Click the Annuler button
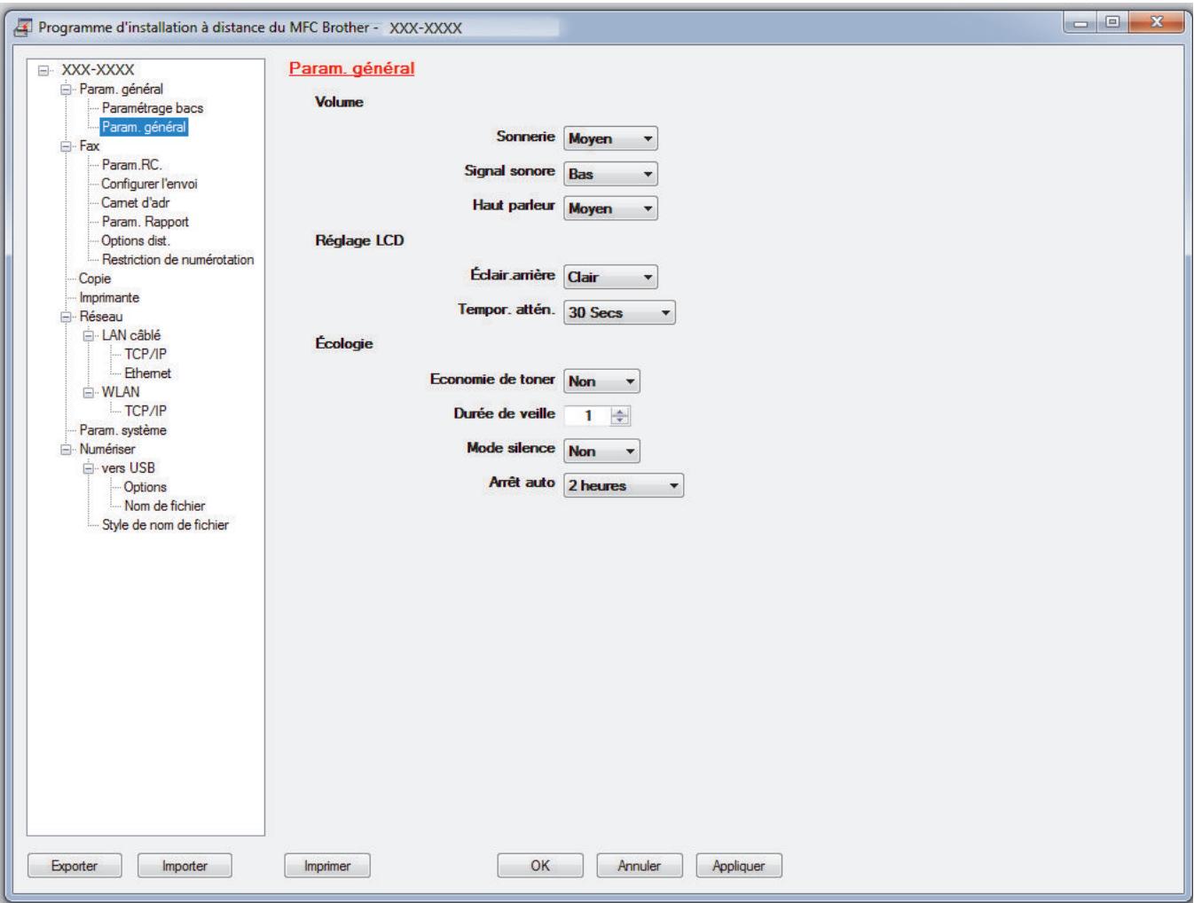Screen dimensions: 1194x903 [640, 866]
